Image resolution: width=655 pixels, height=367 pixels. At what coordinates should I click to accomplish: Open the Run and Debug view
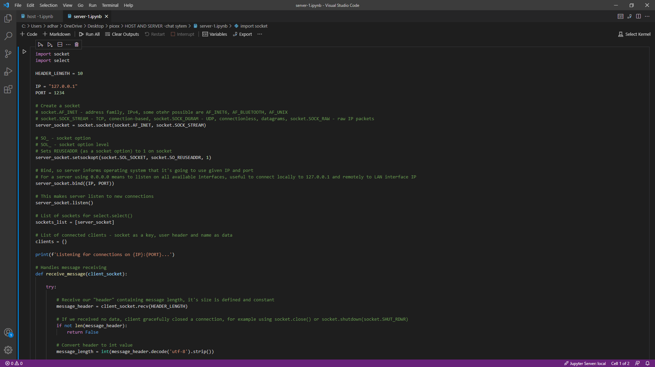[x=8, y=71]
